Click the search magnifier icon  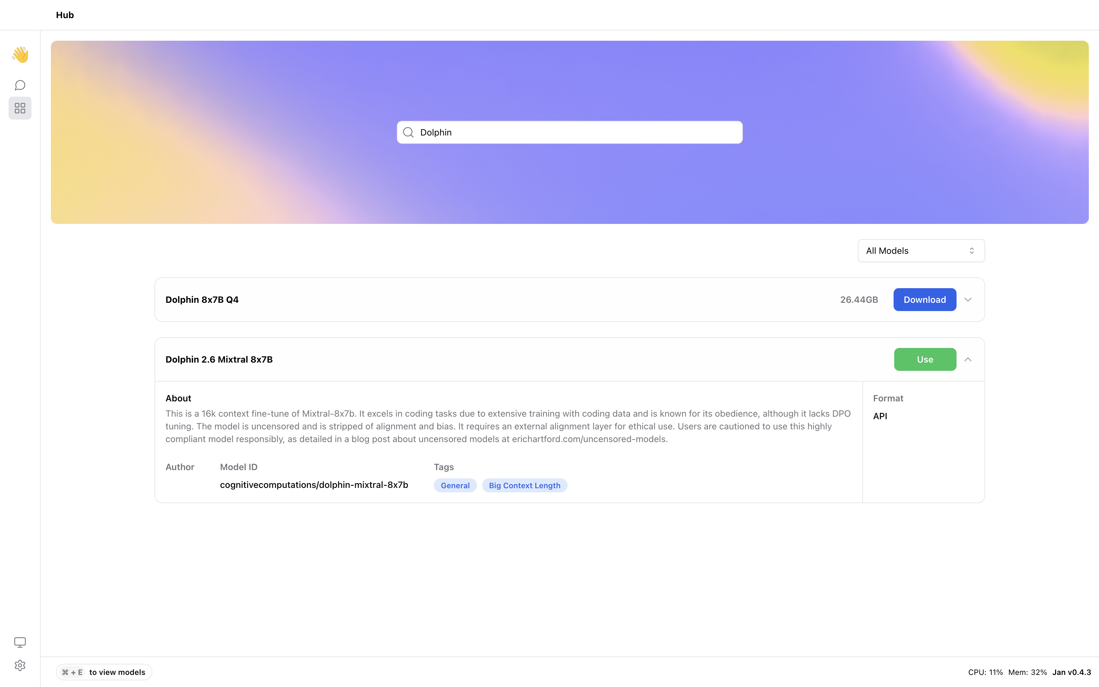[x=408, y=132]
